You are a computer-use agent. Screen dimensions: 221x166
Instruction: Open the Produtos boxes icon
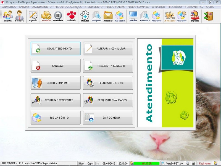click(x=46, y=16)
